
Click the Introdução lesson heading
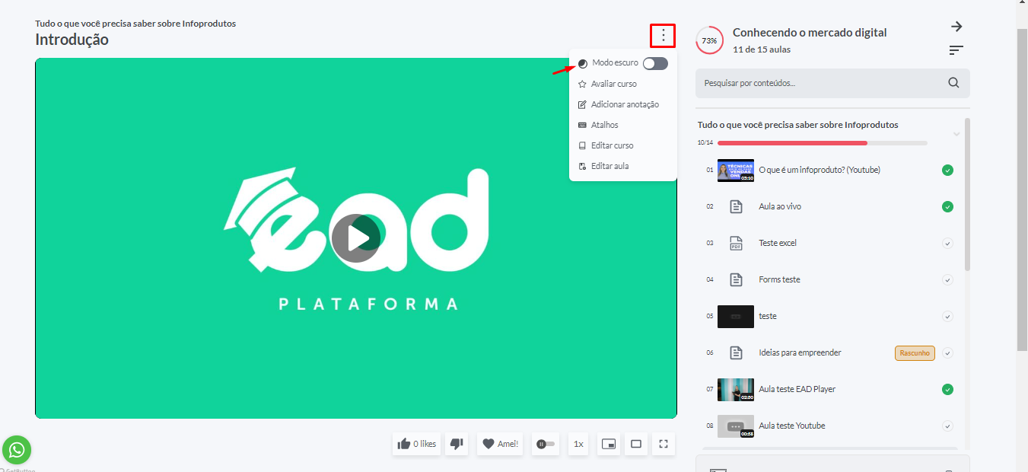coord(72,40)
